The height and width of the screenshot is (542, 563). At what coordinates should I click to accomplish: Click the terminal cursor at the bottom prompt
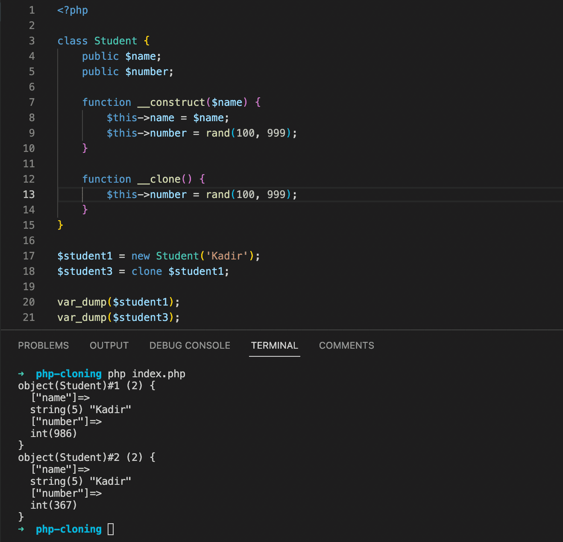(x=111, y=529)
